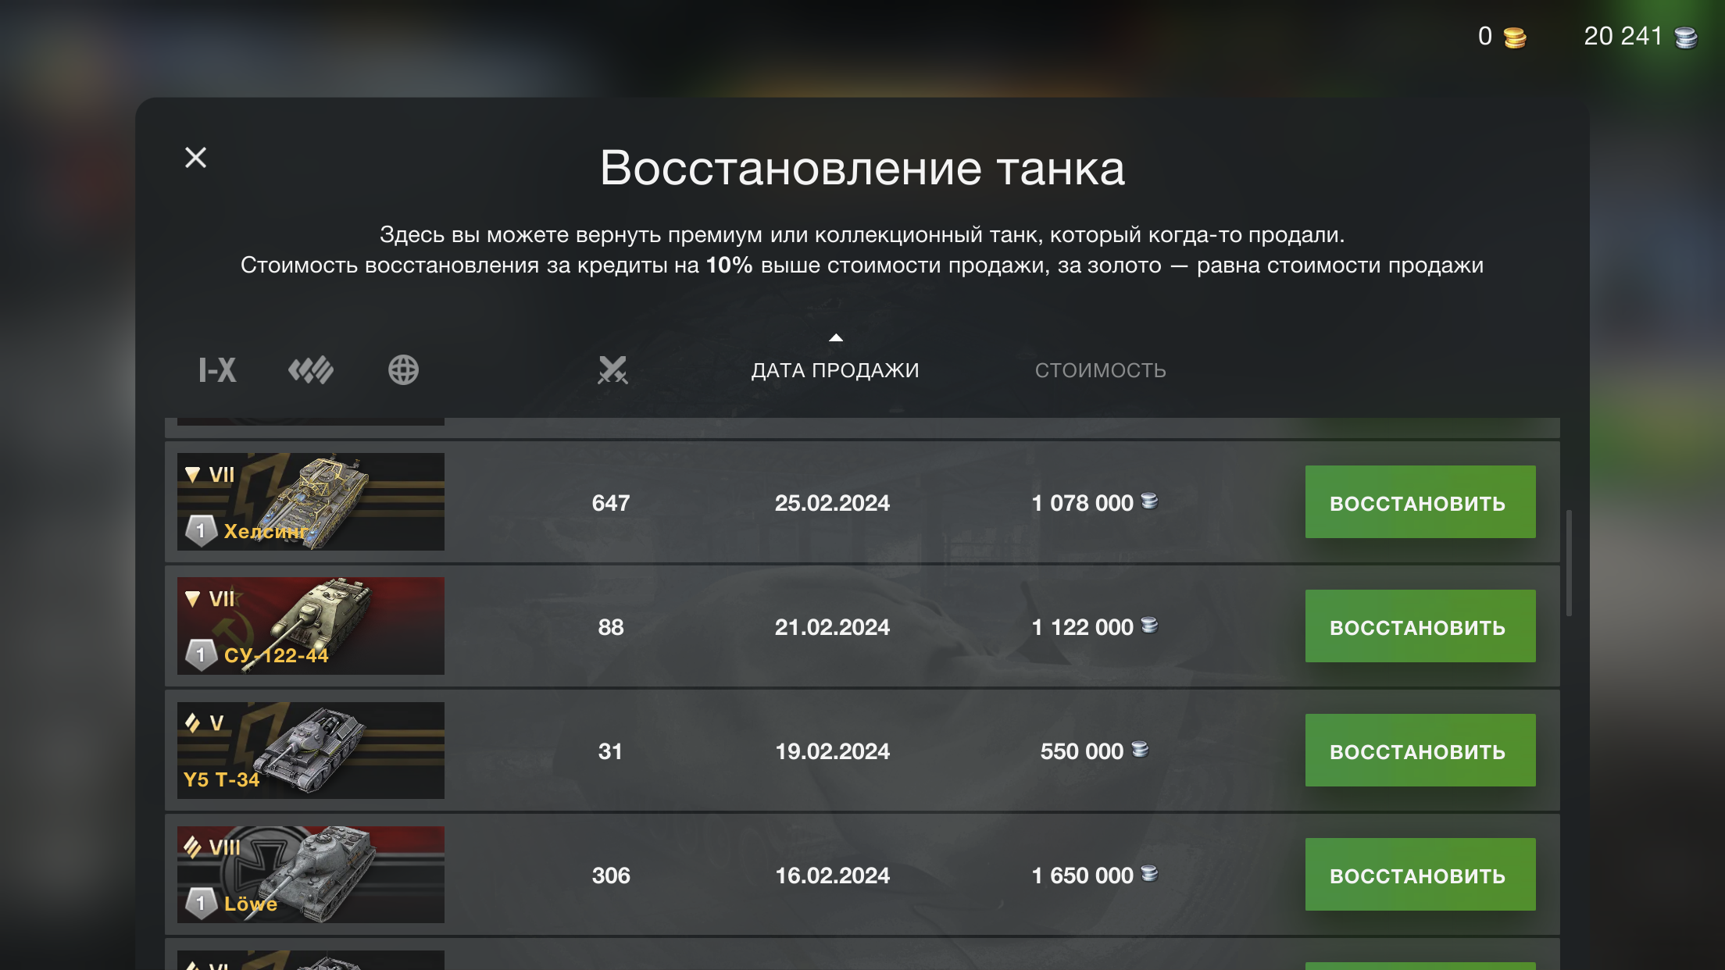Screen dimensions: 1725x970
Task: Restore the СУ-122-44 tank
Action: (1420, 626)
